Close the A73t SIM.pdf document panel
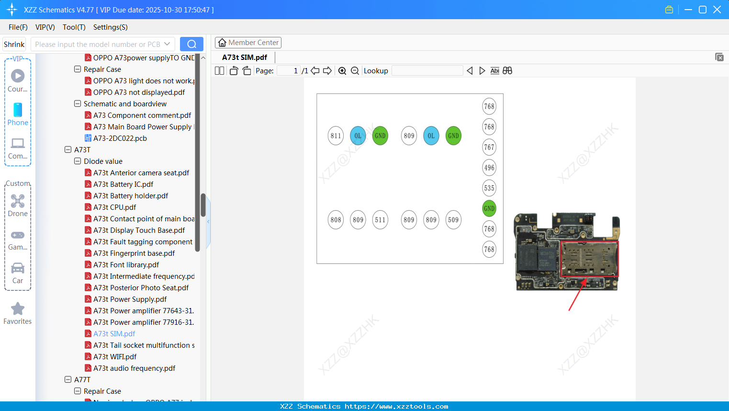This screenshot has height=411, width=729. click(x=719, y=57)
